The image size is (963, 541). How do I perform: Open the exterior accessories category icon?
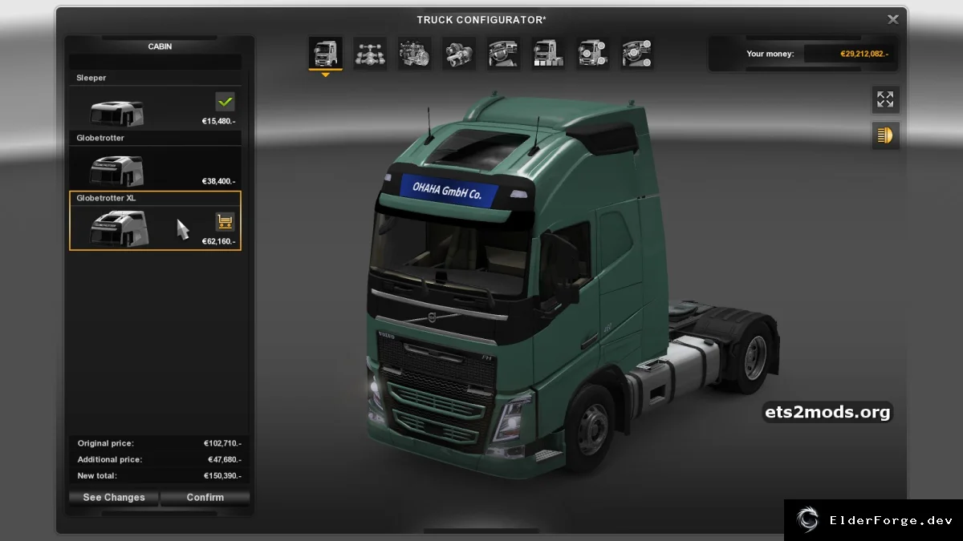pyautogui.click(x=592, y=54)
